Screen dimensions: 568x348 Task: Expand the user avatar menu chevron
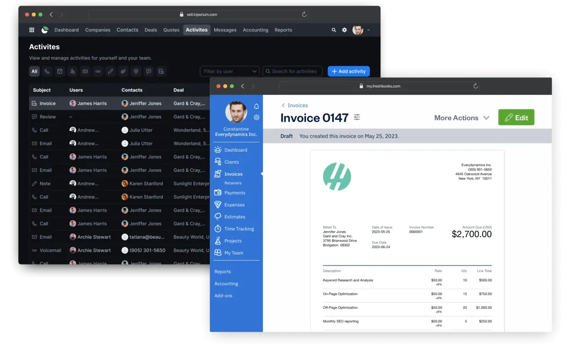368,30
